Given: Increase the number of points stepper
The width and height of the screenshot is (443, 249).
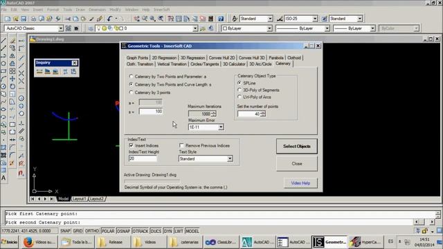Looking at the screenshot, I should pos(263,112).
